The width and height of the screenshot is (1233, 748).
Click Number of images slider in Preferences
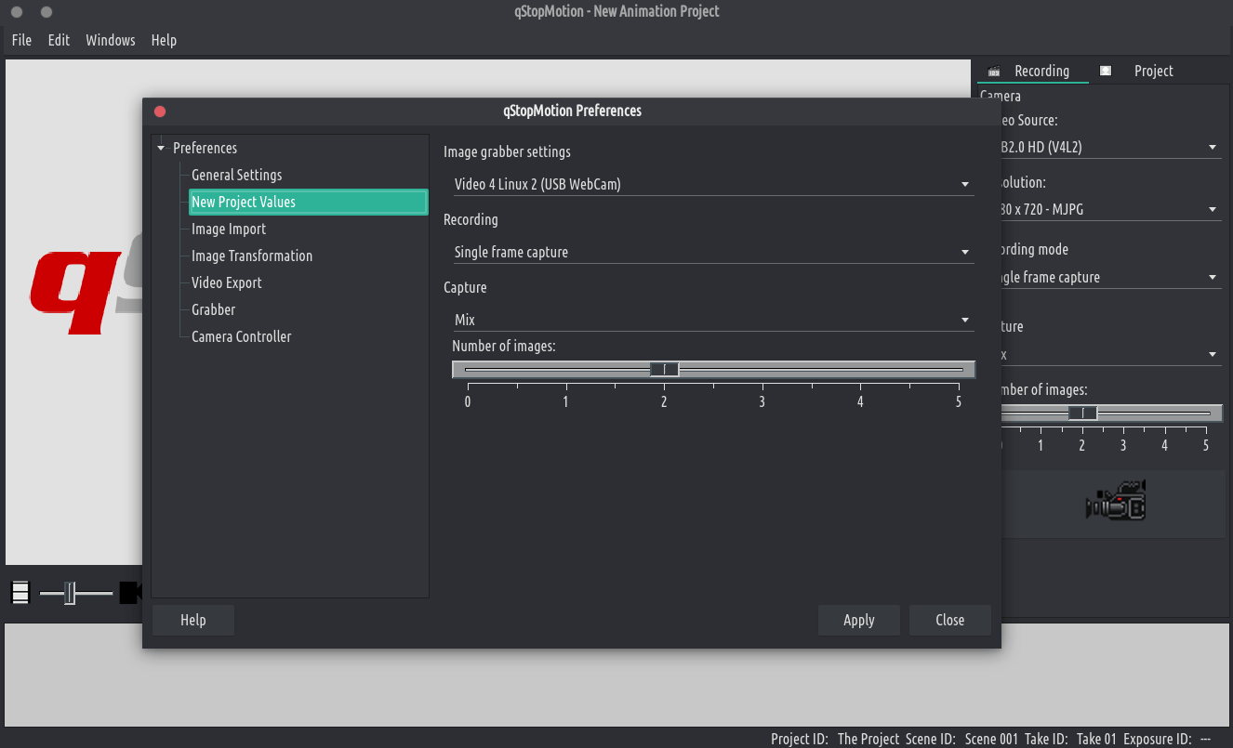713,370
